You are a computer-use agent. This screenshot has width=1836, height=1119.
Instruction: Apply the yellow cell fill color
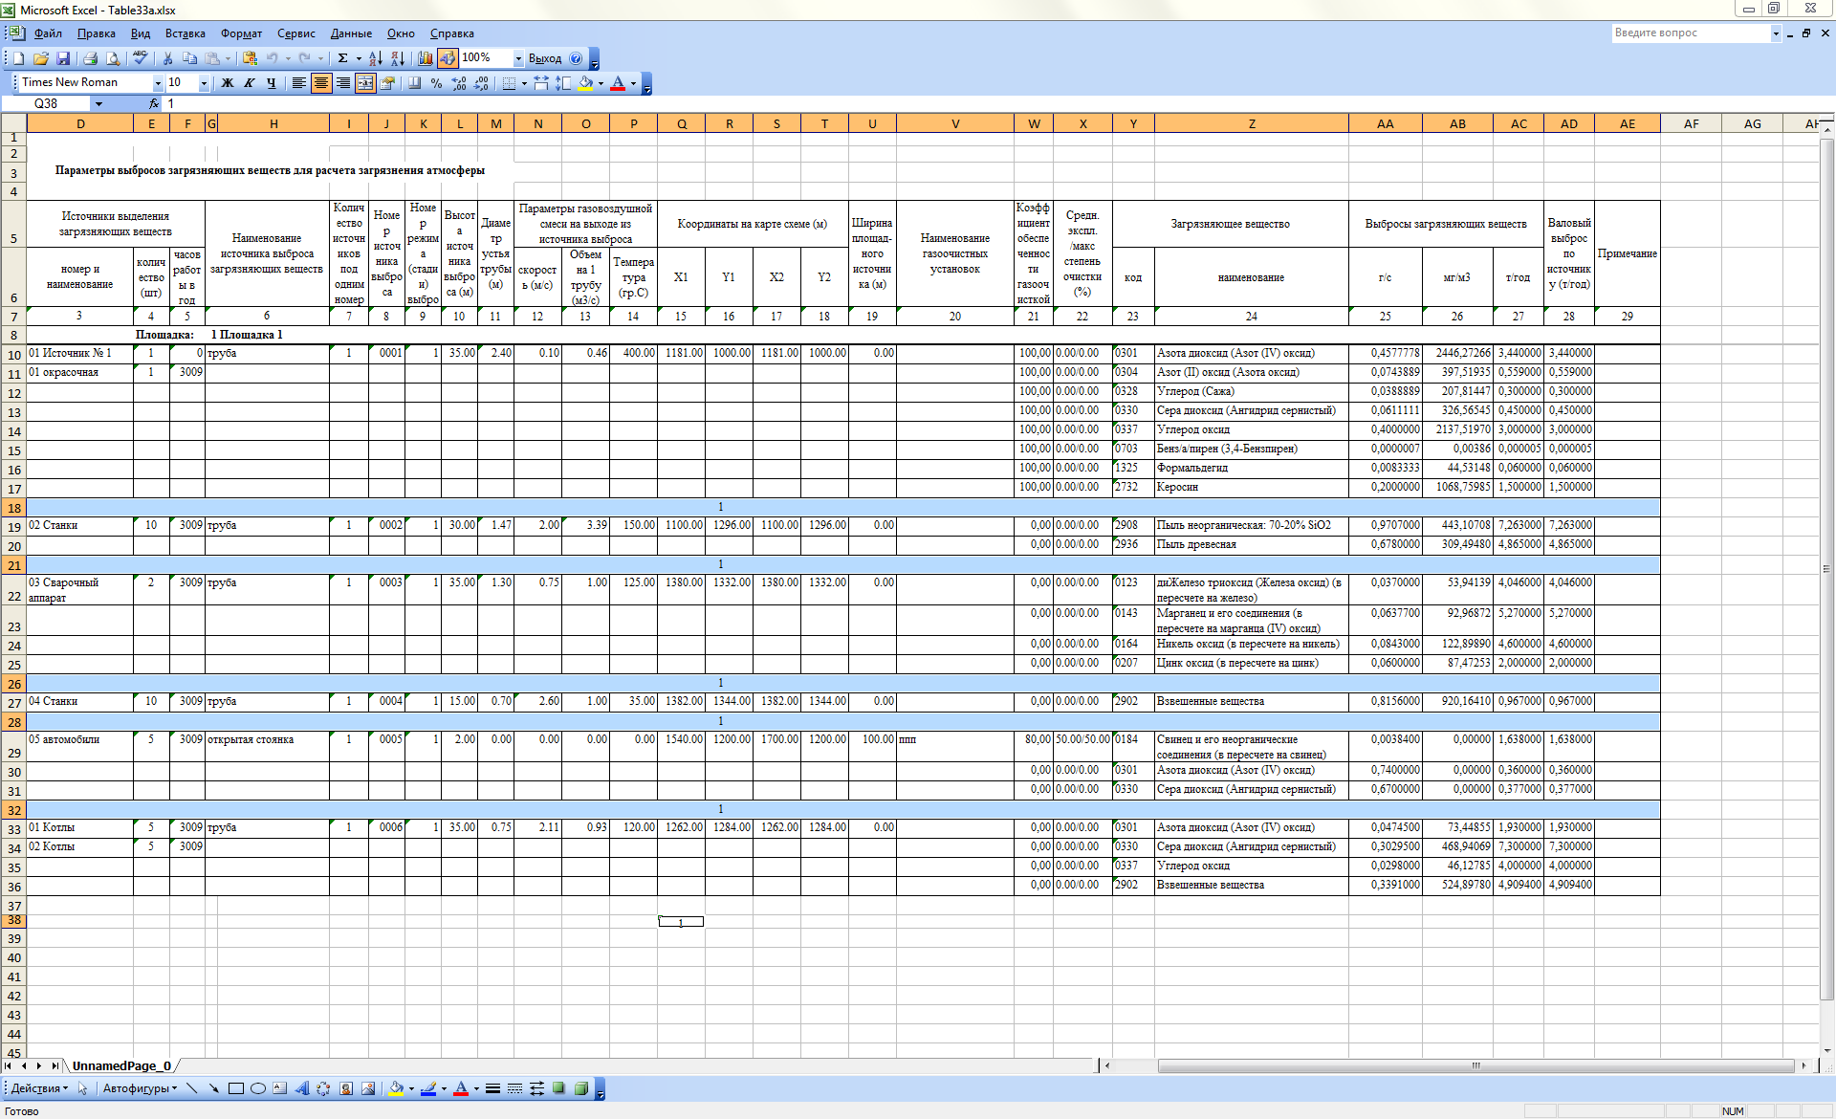point(585,83)
